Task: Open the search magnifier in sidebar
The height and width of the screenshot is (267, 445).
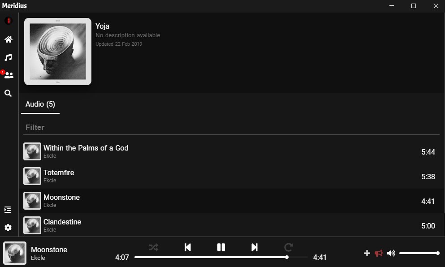Action: pos(8,93)
